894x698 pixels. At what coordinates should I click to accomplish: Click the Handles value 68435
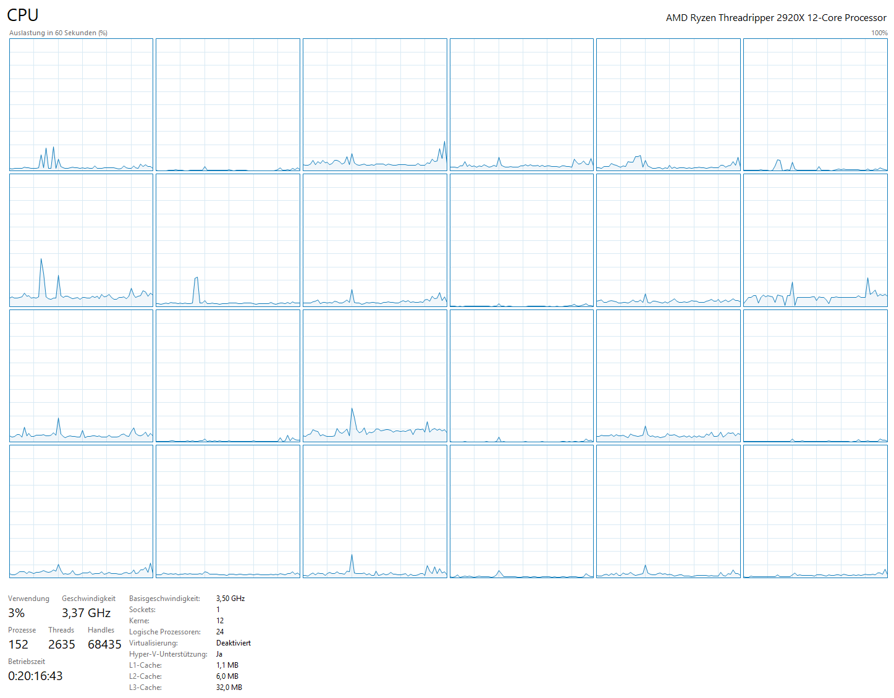(104, 644)
